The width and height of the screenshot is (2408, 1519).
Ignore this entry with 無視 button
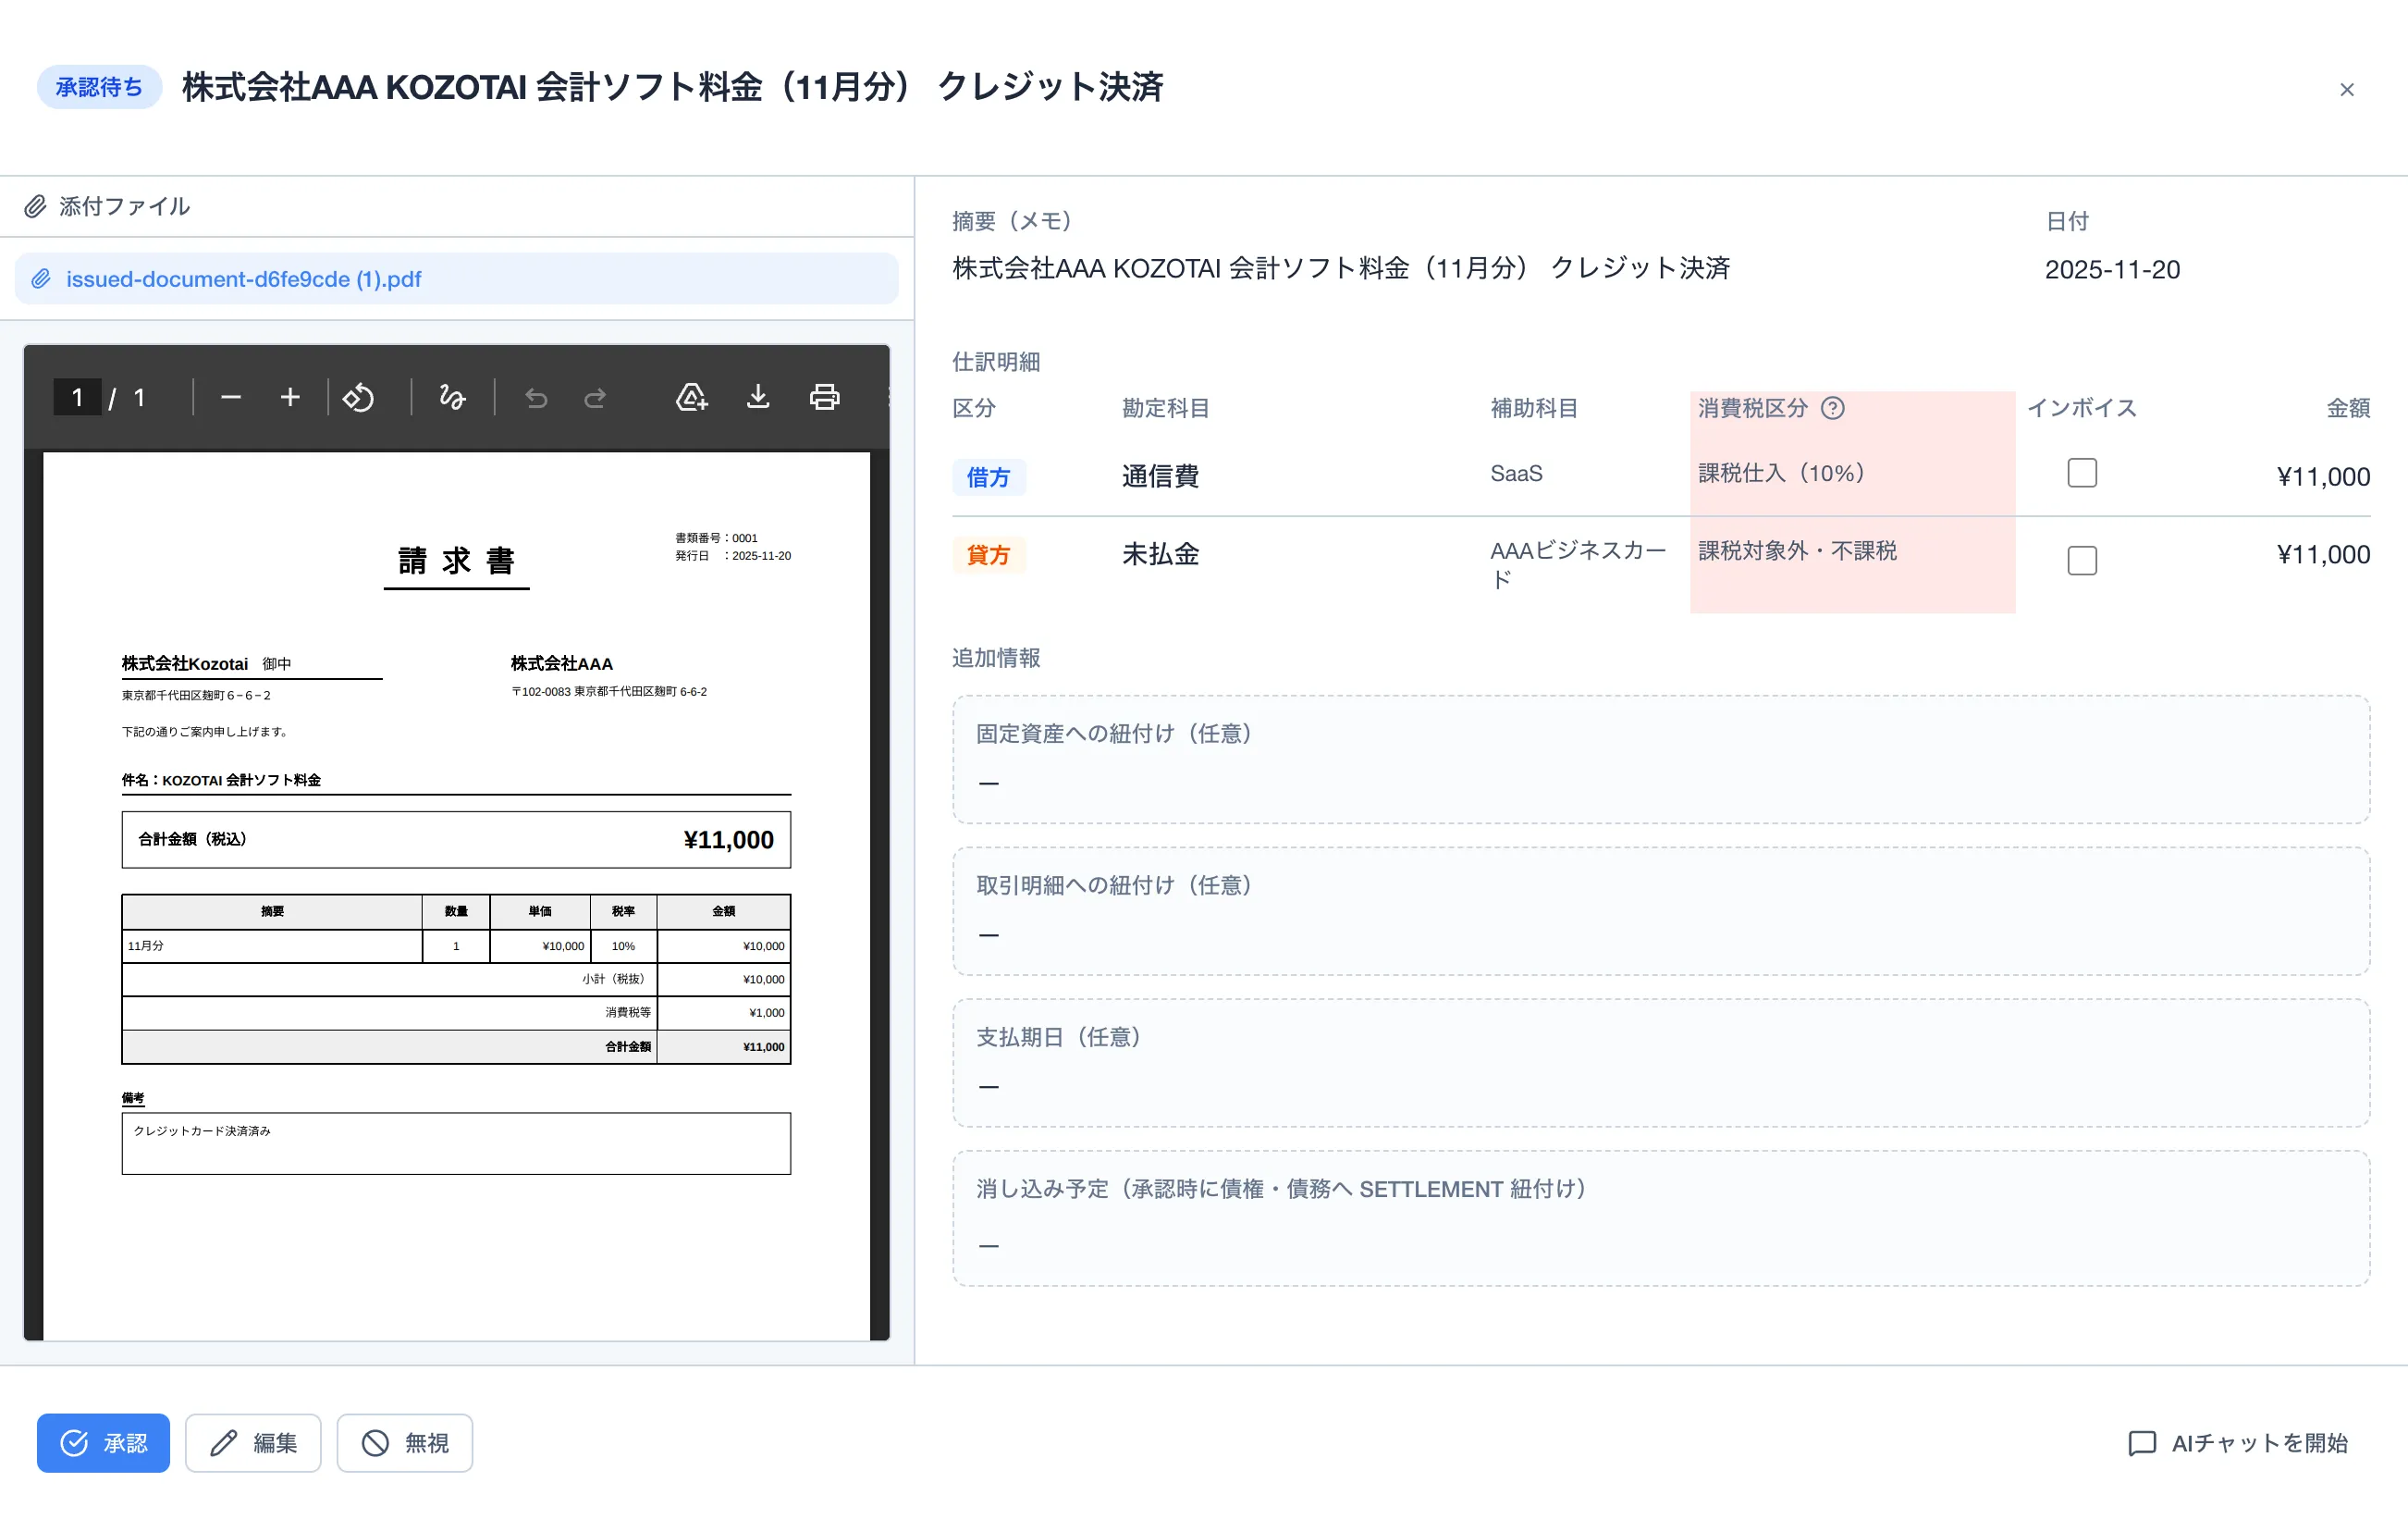pyautogui.click(x=404, y=1443)
